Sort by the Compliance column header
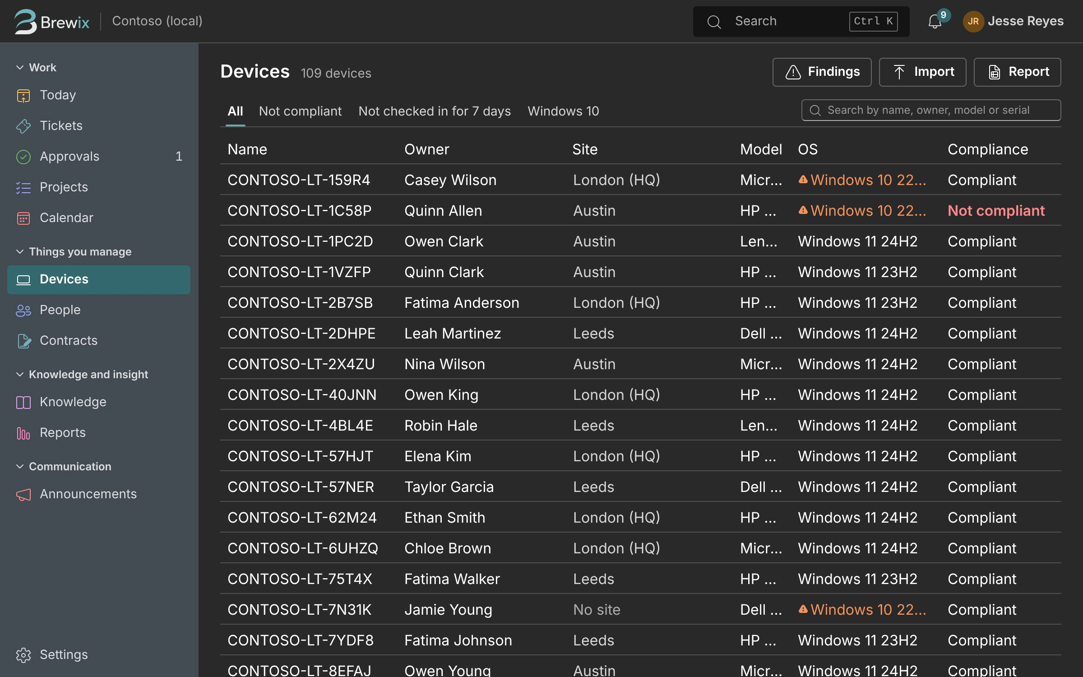Screen dimensions: 1083x677 click(x=988, y=149)
